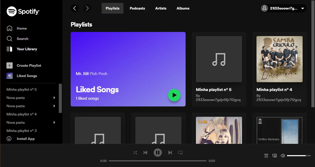The width and height of the screenshot is (315, 167).
Task: Open the Liked Songs purple card
Action: pyautogui.click(x=128, y=69)
